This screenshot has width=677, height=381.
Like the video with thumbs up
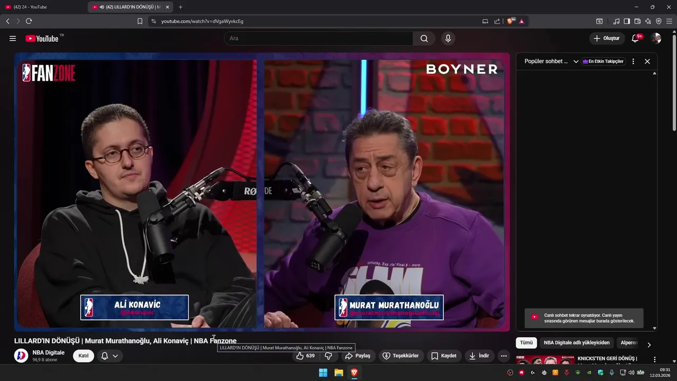(x=306, y=356)
